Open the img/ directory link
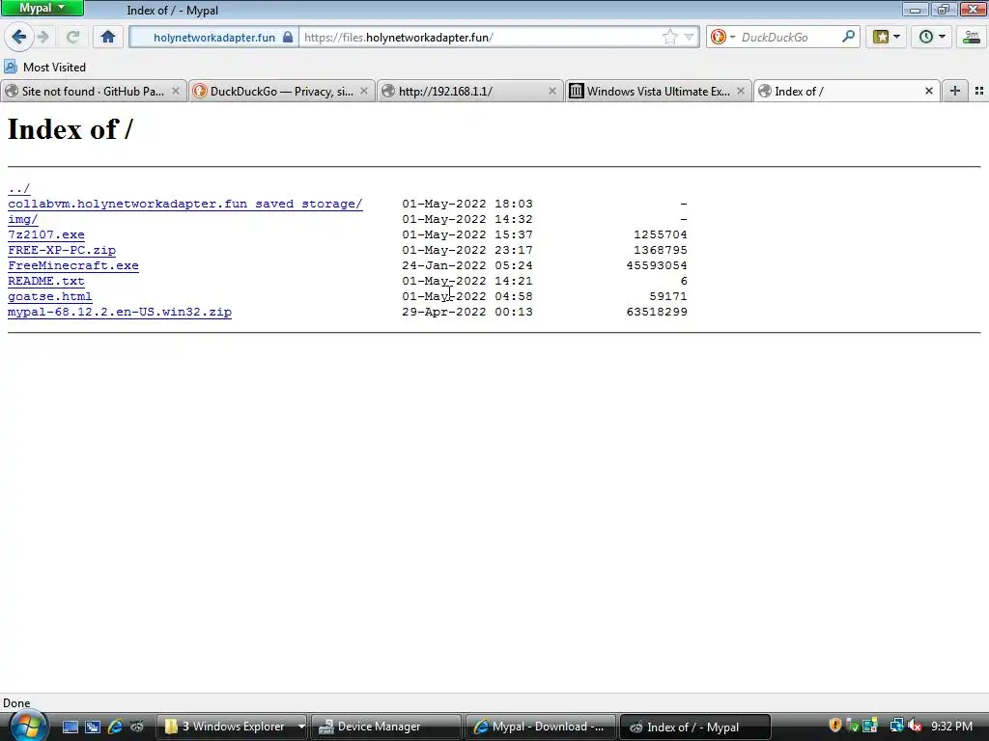Image resolution: width=989 pixels, height=741 pixels. 23,219
